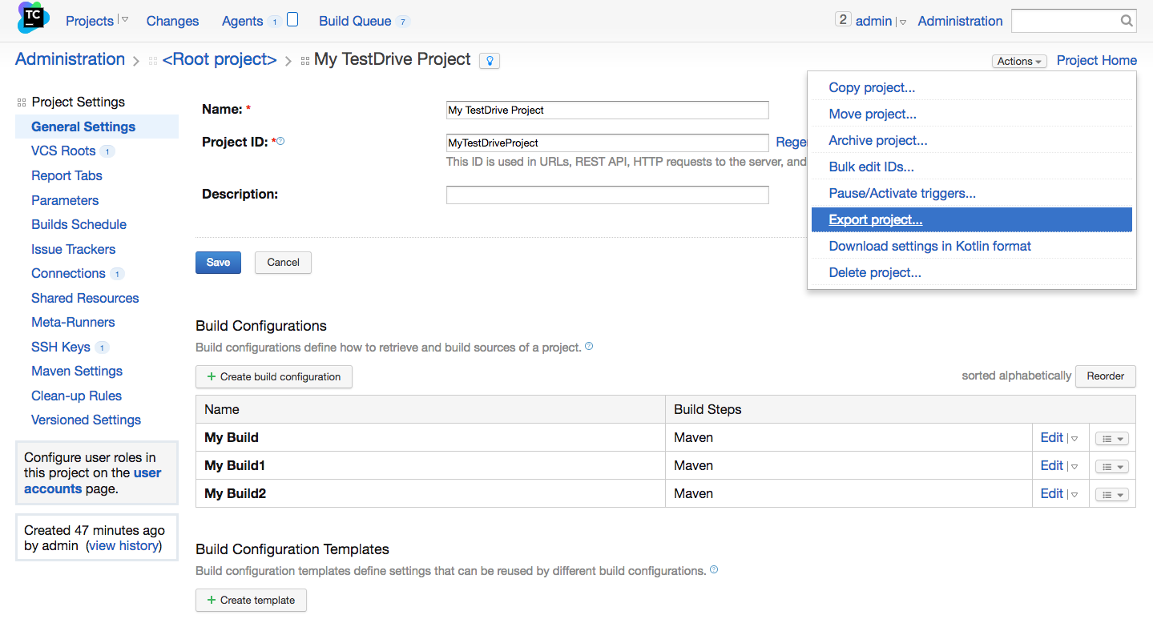Focus the Name input field

pyautogui.click(x=607, y=111)
